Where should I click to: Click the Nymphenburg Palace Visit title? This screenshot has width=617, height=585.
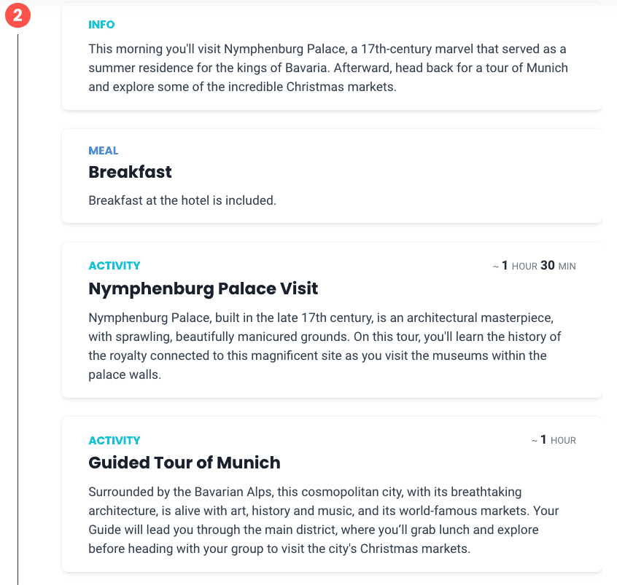pyautogui.click(x=203, y=288)
